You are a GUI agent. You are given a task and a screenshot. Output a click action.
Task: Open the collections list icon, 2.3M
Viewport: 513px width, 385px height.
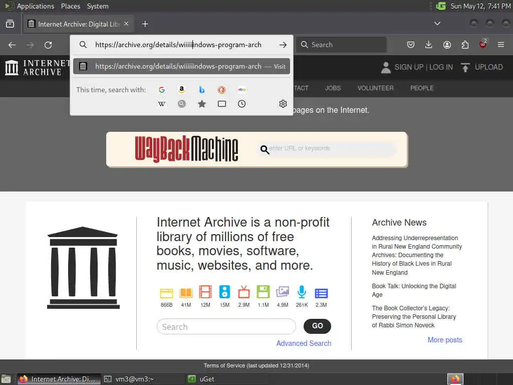coord(321,293)
